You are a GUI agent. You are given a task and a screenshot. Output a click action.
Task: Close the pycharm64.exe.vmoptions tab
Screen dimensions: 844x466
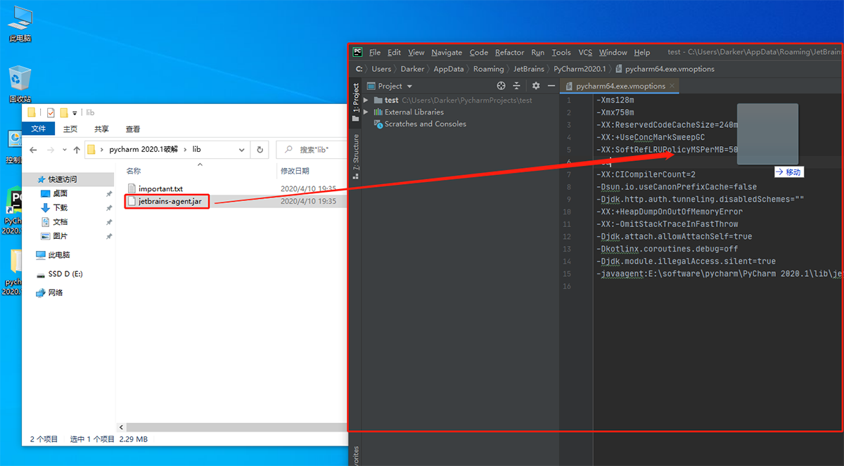pyautogui.click(x=672, y=86)
